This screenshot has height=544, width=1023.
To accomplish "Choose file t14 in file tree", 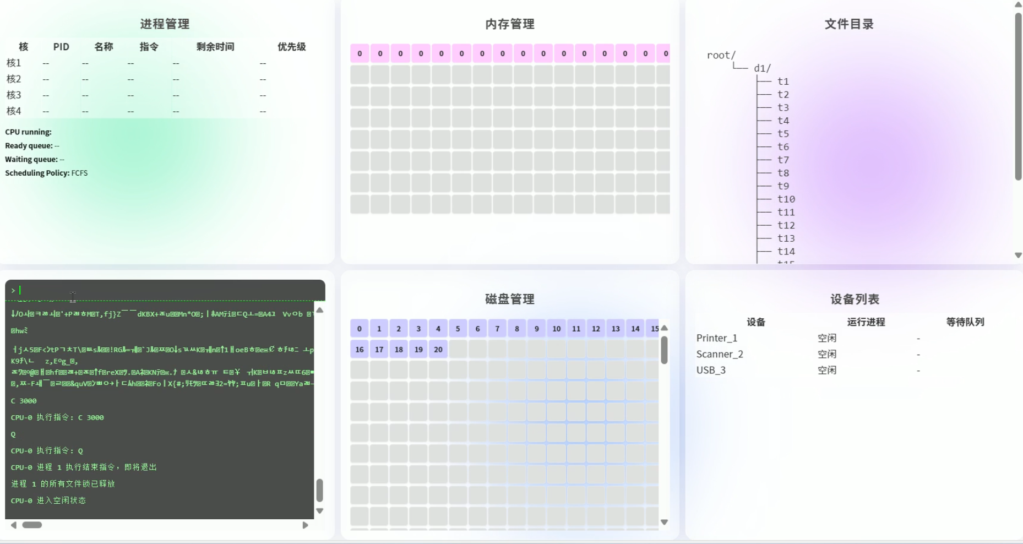I will point(786,252).
